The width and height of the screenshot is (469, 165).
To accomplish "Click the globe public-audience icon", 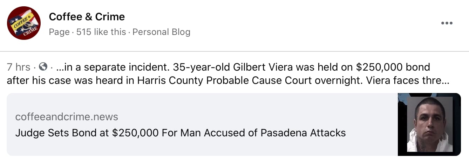I will point(43,66).
